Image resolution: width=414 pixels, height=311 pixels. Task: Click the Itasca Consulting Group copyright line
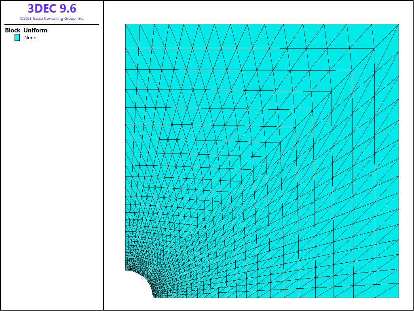pyautogui.click(x=52, y=19)
